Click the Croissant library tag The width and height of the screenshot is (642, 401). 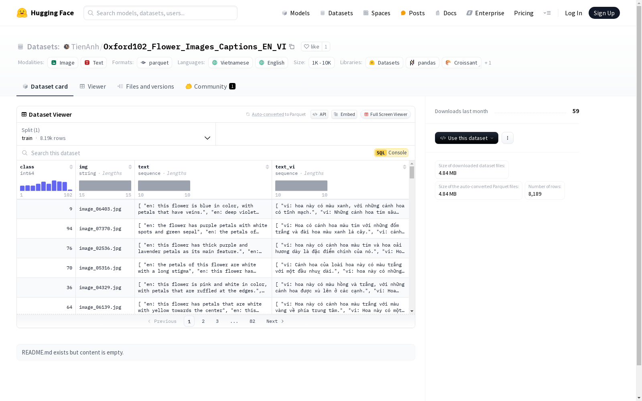tap(461, 63)
